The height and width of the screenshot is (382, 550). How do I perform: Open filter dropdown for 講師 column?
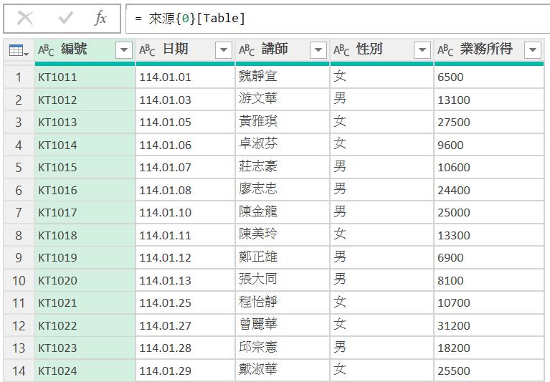coord(318,49)
